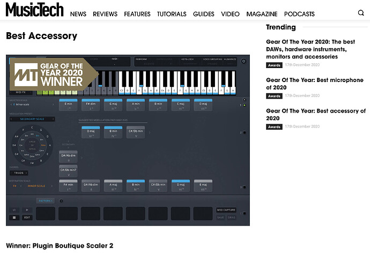Open the TUTORIALS section
This screenshot has height=253, width=370.
(172, 14)
